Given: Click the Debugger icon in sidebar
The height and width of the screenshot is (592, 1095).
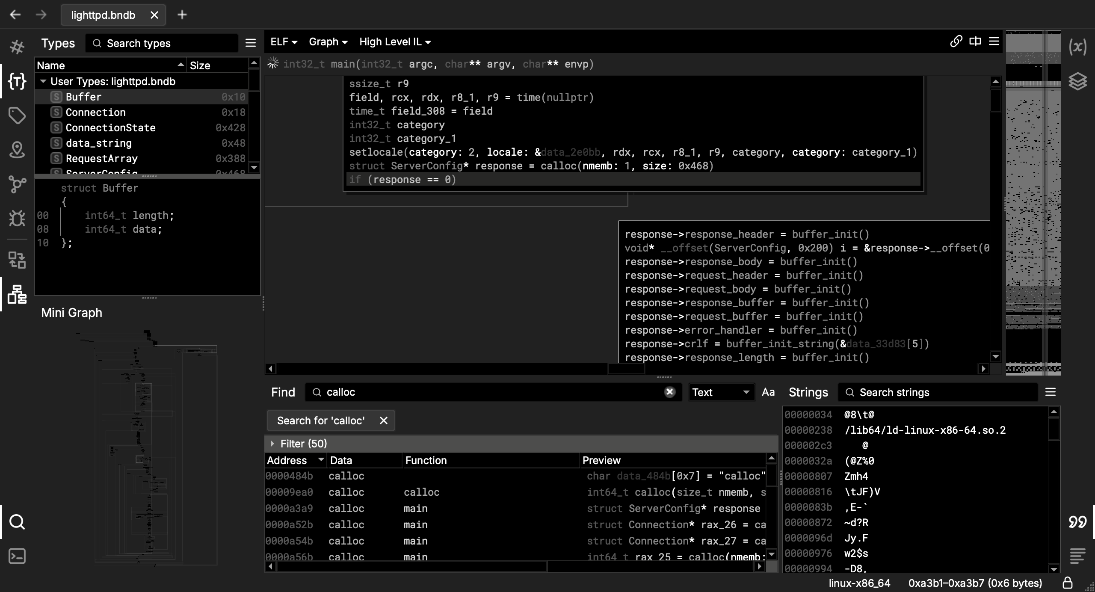Looking at the screenshot, I should (x=18, y=219).
